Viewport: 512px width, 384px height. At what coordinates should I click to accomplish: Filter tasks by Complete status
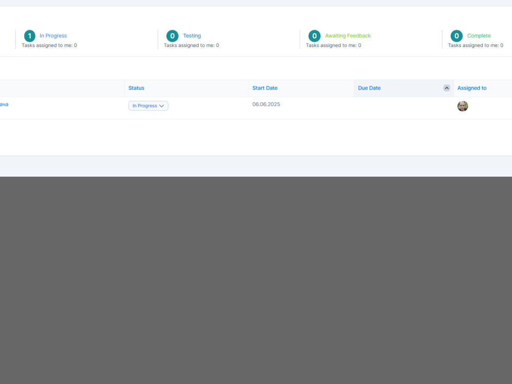[479, 36]
